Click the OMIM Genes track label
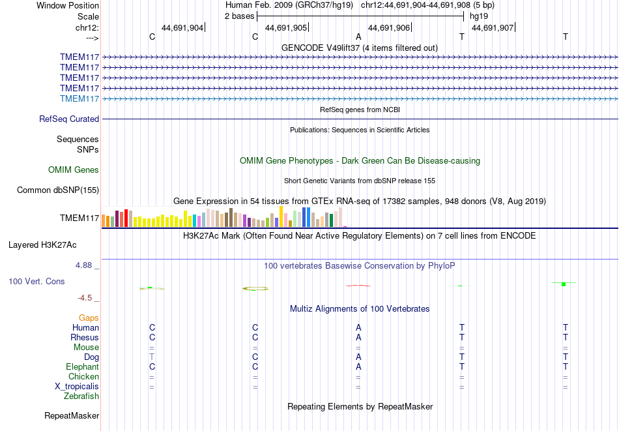 pos(74,170)
